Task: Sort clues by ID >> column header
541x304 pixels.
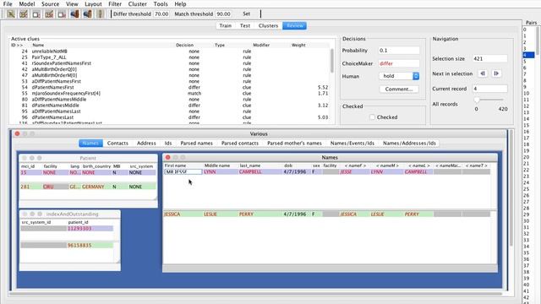Action: click(17, 45)
